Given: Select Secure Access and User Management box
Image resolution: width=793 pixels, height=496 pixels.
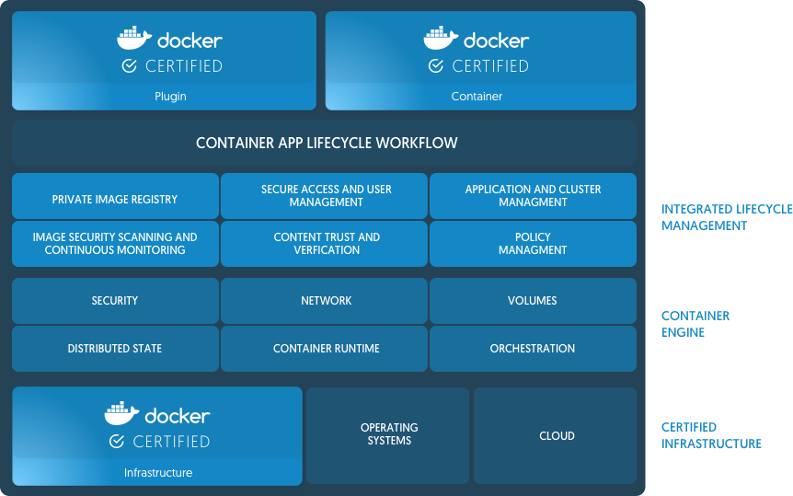Looking at the screenshot, I should [324, 196].
